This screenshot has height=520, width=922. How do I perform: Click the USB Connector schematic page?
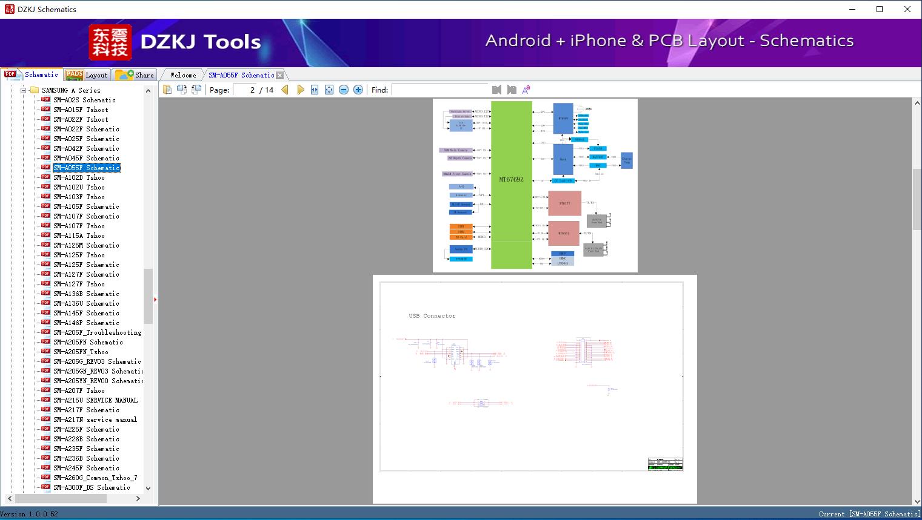coord(535,389)
